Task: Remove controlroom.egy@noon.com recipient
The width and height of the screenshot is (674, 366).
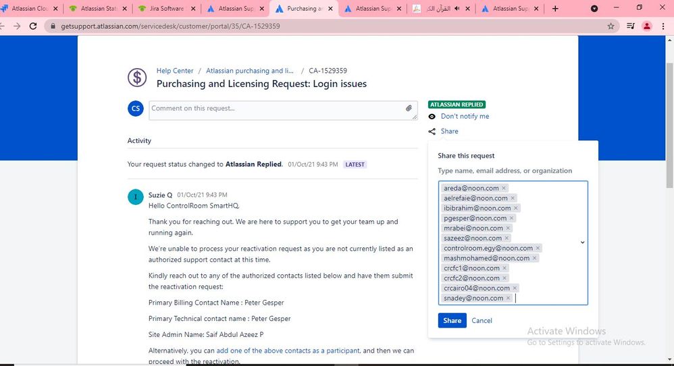Action: (538, 248)
